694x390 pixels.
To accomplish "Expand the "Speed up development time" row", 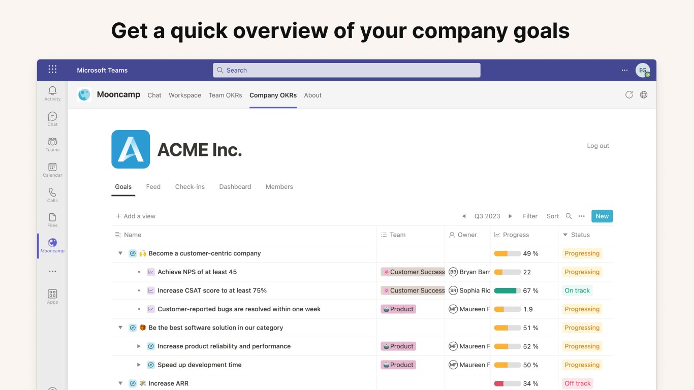I will pos(139,365).
